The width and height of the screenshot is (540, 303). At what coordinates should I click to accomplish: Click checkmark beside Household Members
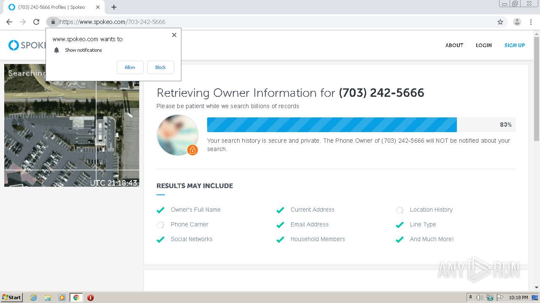pos(280,239)
